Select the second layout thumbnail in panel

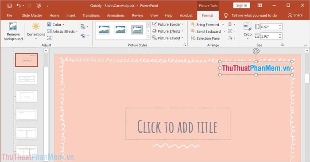(x=27, y=78)
